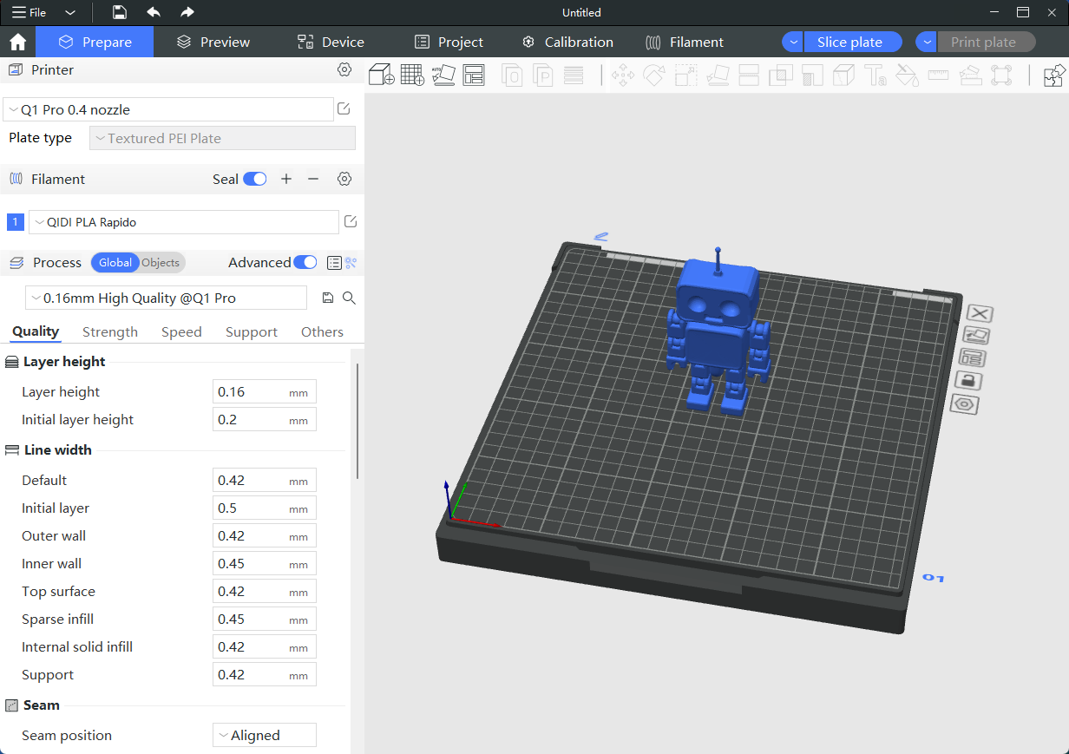Open the Device tab

(x=331, y=42)
